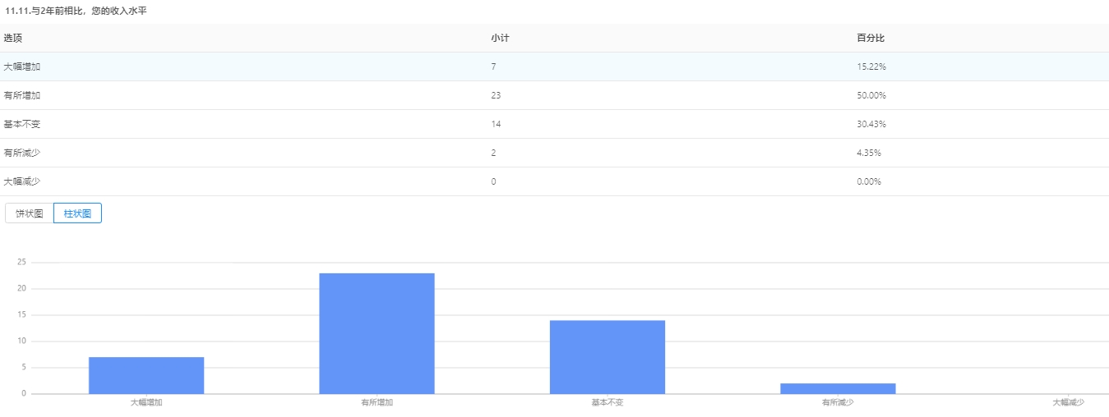Select the 大幅增加 table row label
This screenshot has height=417, width=1109.
(22, 66)
